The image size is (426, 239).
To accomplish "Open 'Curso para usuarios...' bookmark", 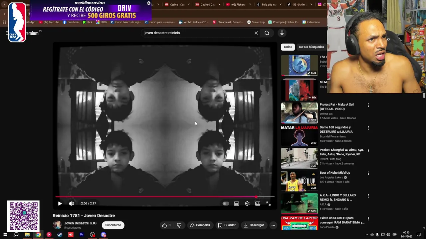I will click(160, 22).
